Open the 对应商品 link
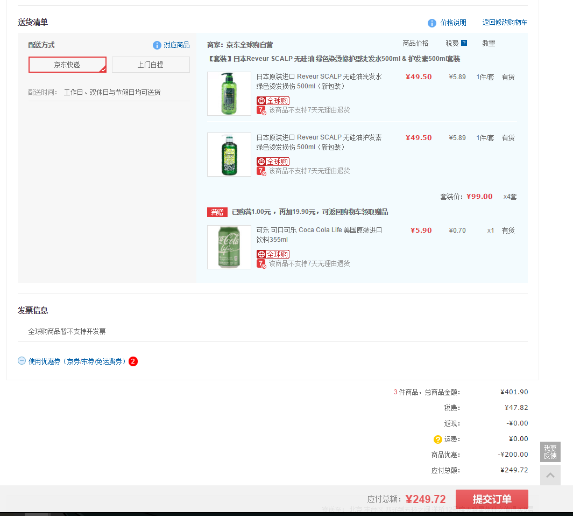Viewport: 573px width, 516px height. (x=176, y=45)
